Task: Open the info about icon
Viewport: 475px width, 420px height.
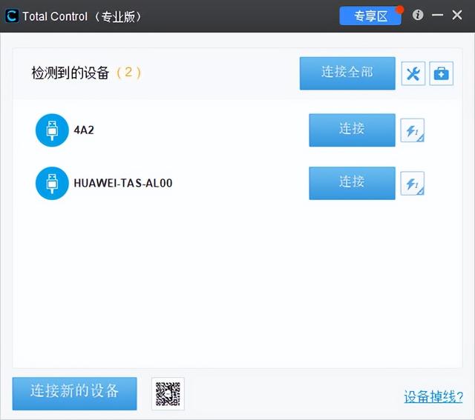Action: tap(418, 15)
